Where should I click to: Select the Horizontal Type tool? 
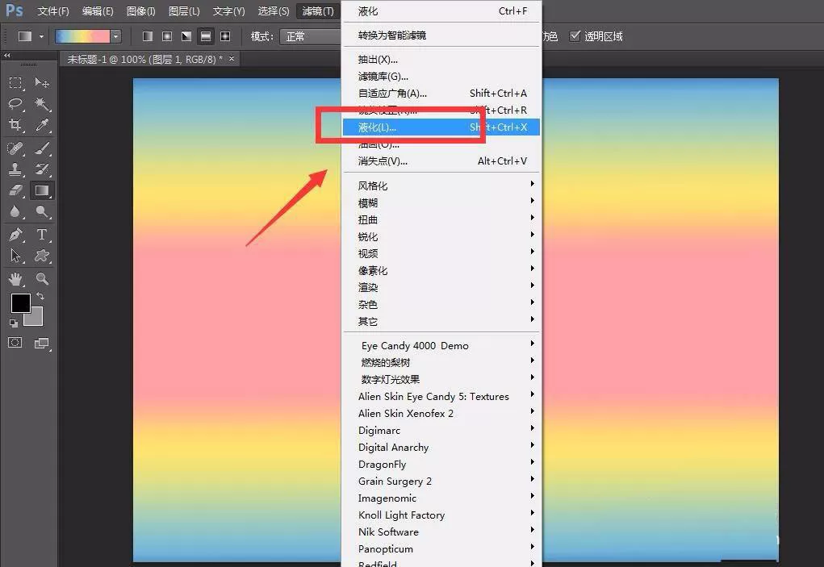[42, 235]
